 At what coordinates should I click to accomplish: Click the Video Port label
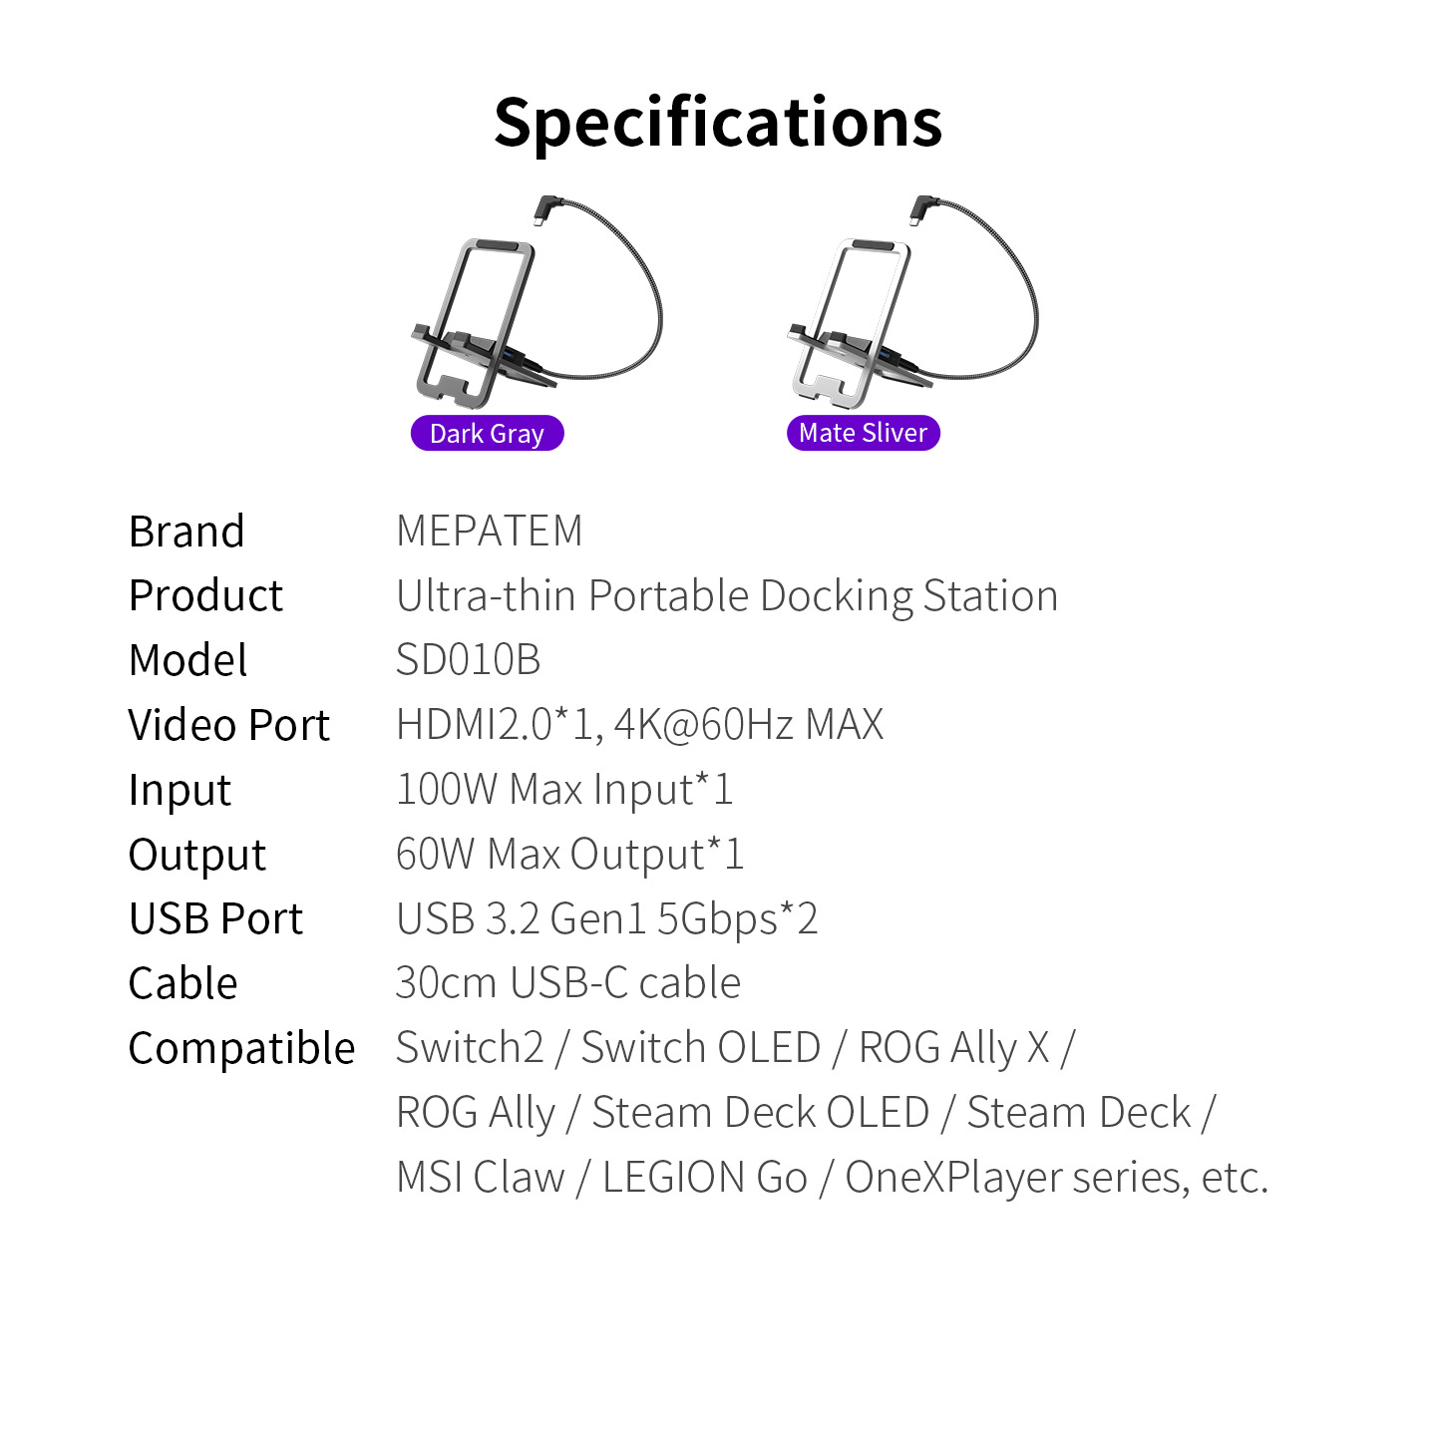click(x=228, y=725)
